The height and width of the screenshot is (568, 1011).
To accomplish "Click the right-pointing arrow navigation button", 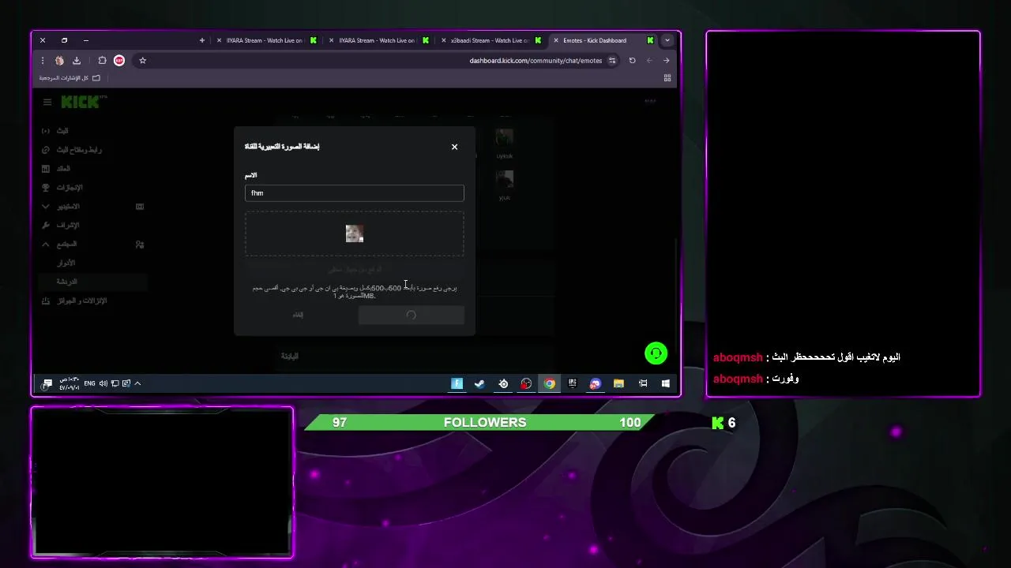I will coord(667,61).
